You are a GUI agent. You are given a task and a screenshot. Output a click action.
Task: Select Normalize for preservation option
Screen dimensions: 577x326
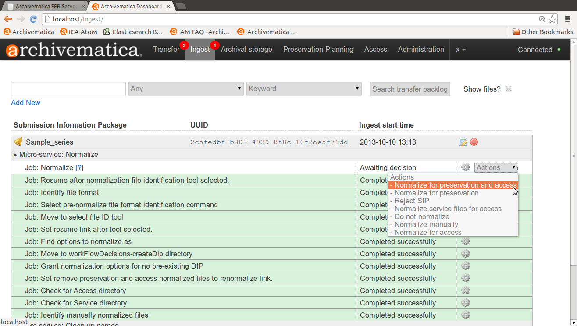436,193
